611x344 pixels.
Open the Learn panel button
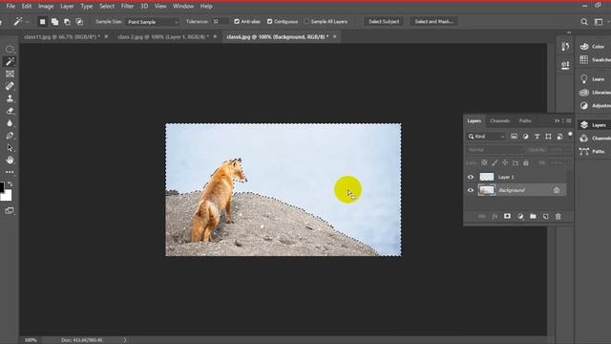[x=593, y=79]
